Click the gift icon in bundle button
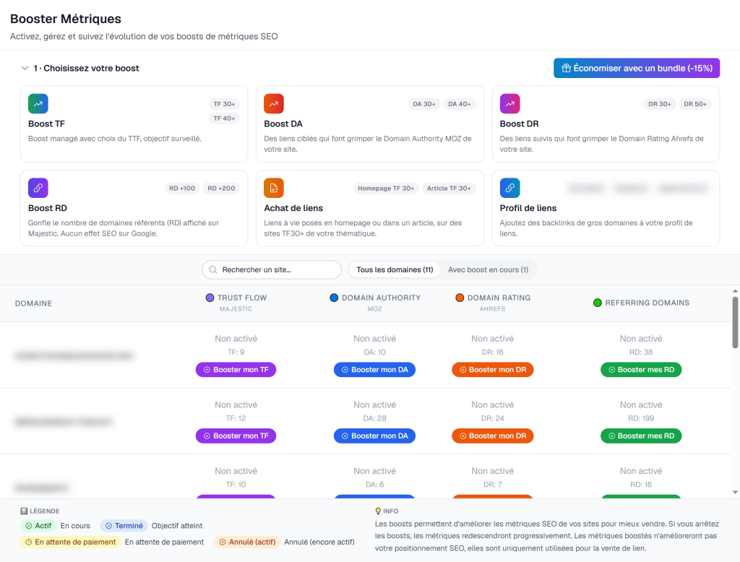Screen dimensions: 740x562 [566, 69]
